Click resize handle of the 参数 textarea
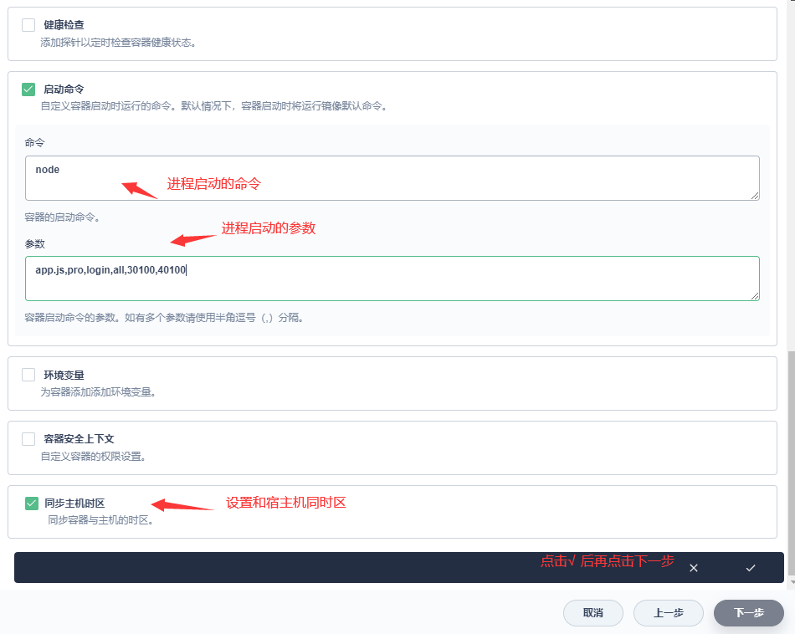This screenshot has width=795, height=634. pos(755,295)
